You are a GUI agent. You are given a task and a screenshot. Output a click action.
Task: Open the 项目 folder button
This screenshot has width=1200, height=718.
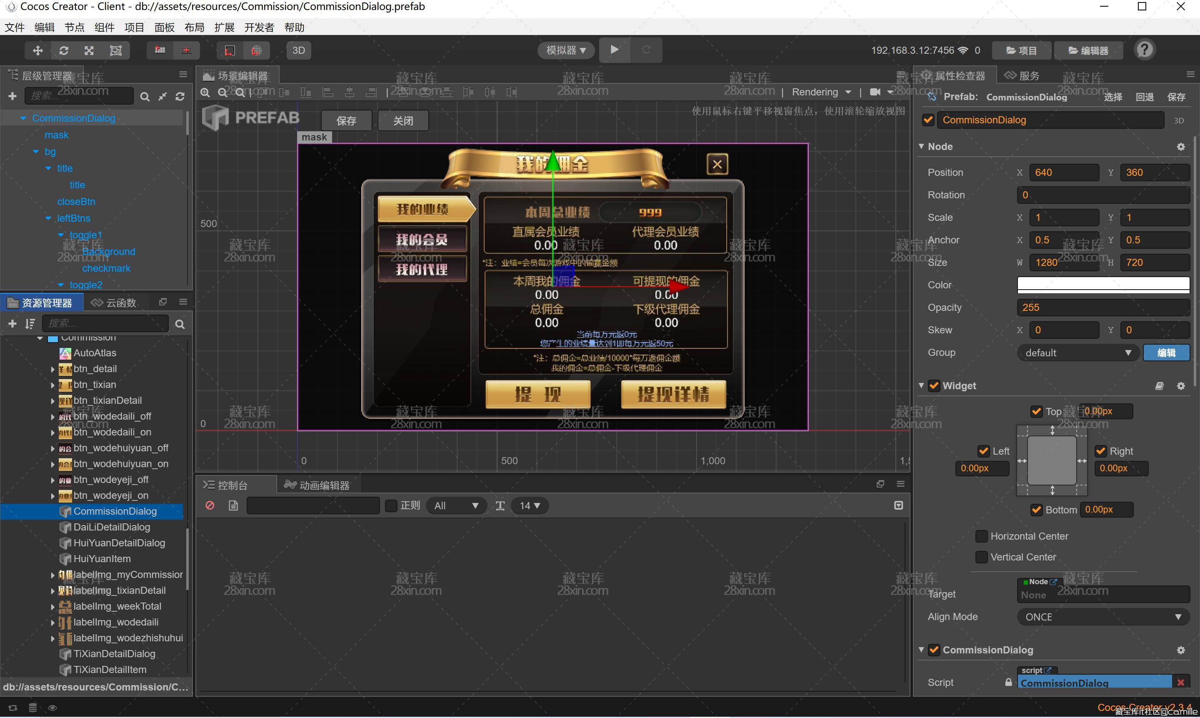click(1022, 50)
